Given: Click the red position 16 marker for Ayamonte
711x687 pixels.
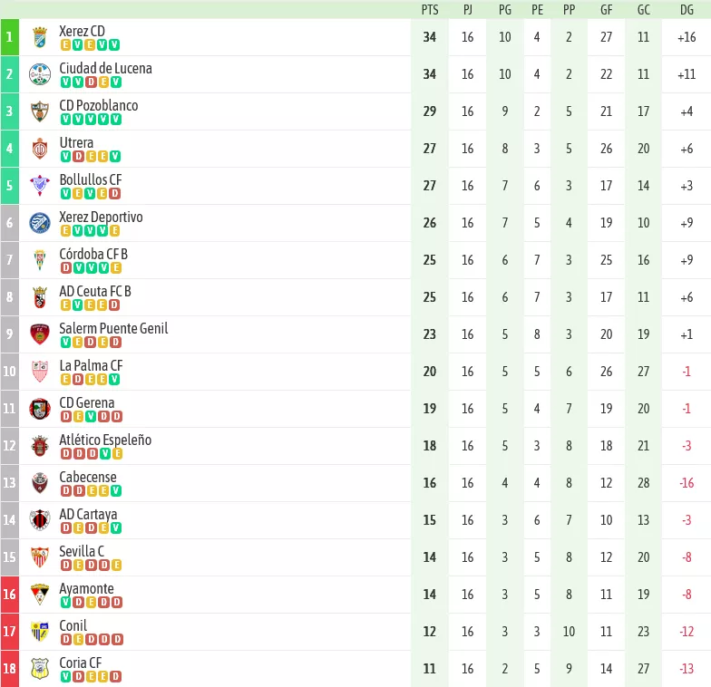Looking at the screenshot, I should click(9, 595).
